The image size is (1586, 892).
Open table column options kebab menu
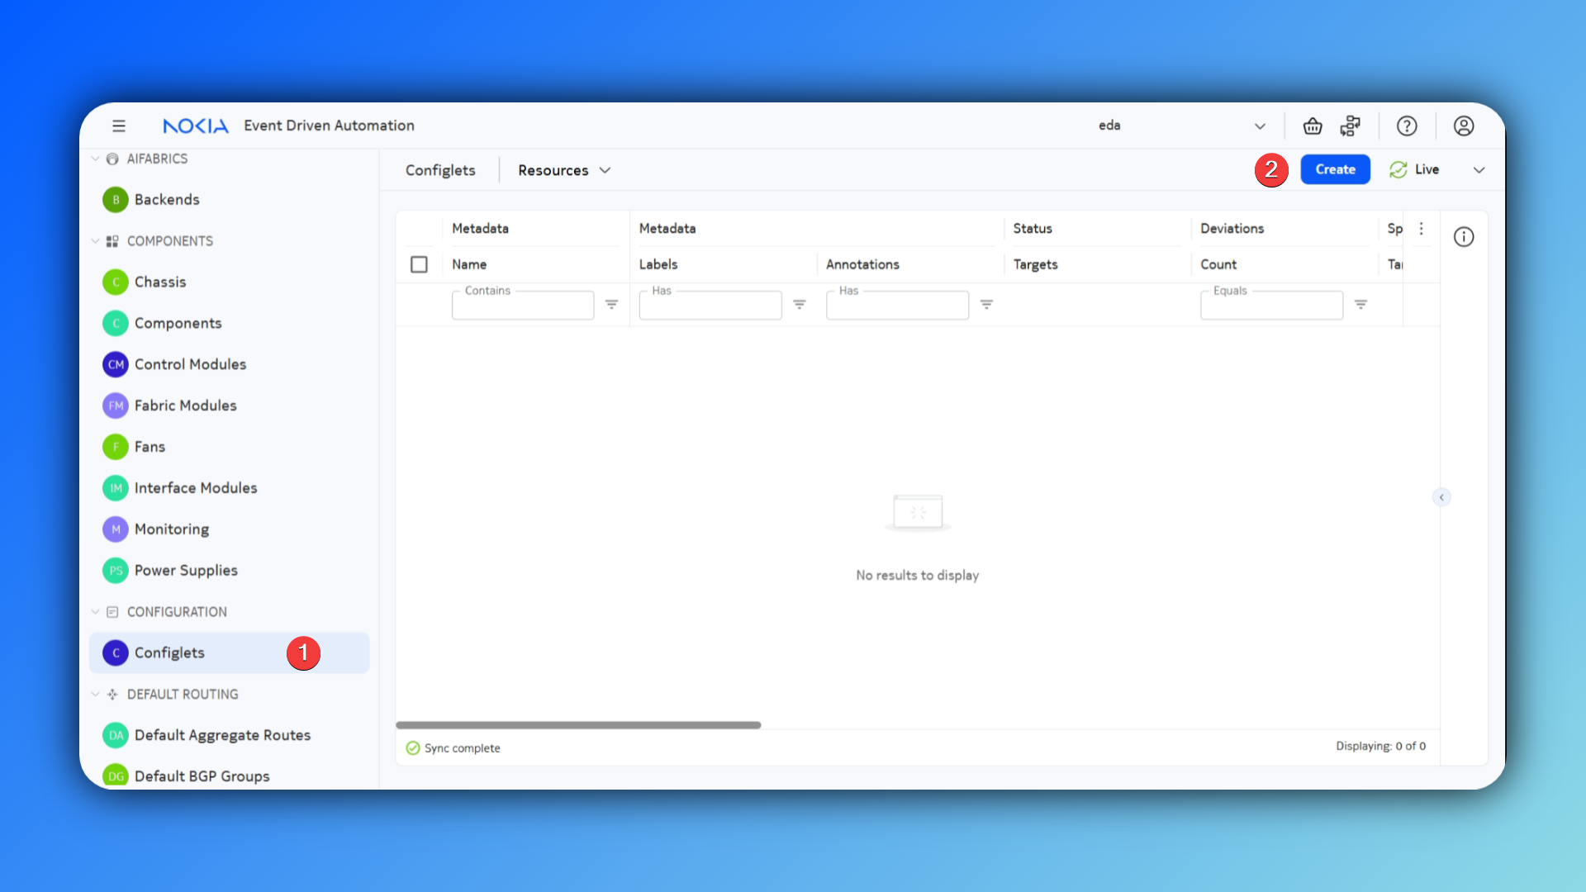(x=1422, y=229)
